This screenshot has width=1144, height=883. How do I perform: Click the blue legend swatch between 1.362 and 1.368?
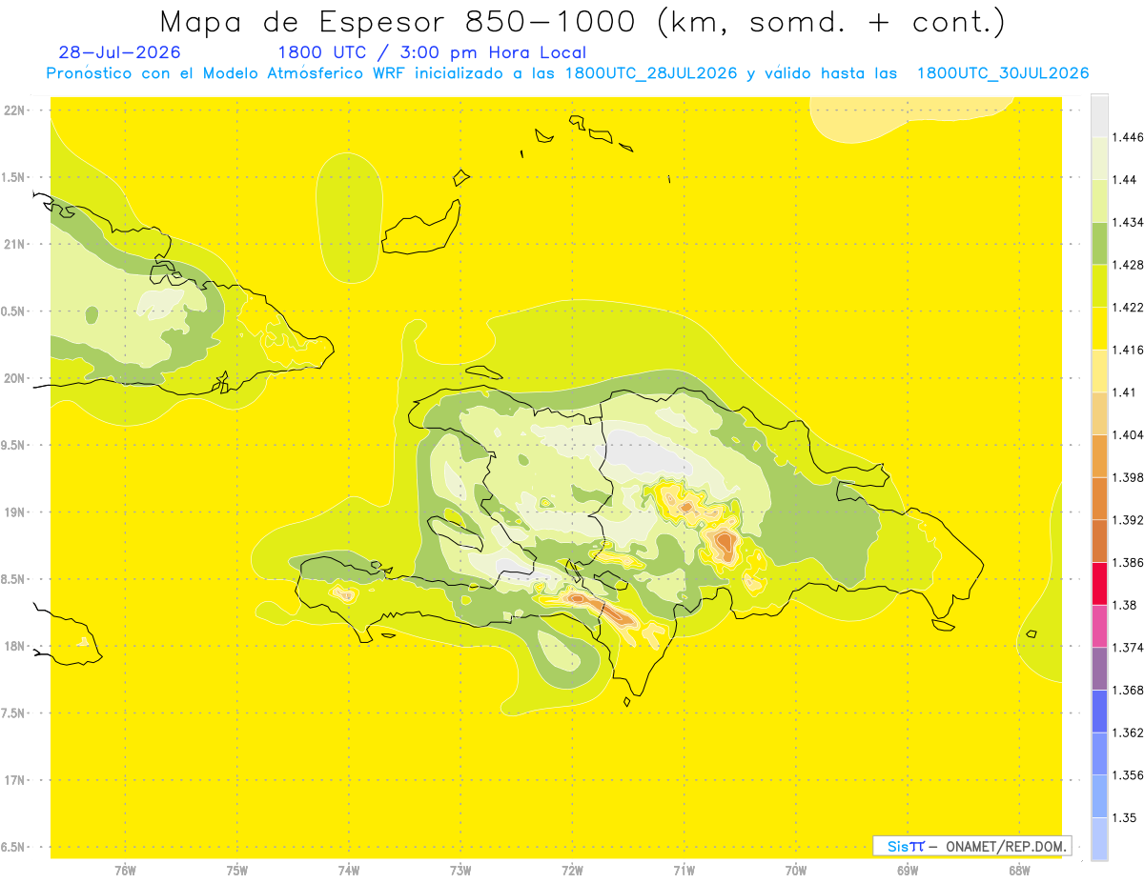click(x=1099, y=711)
